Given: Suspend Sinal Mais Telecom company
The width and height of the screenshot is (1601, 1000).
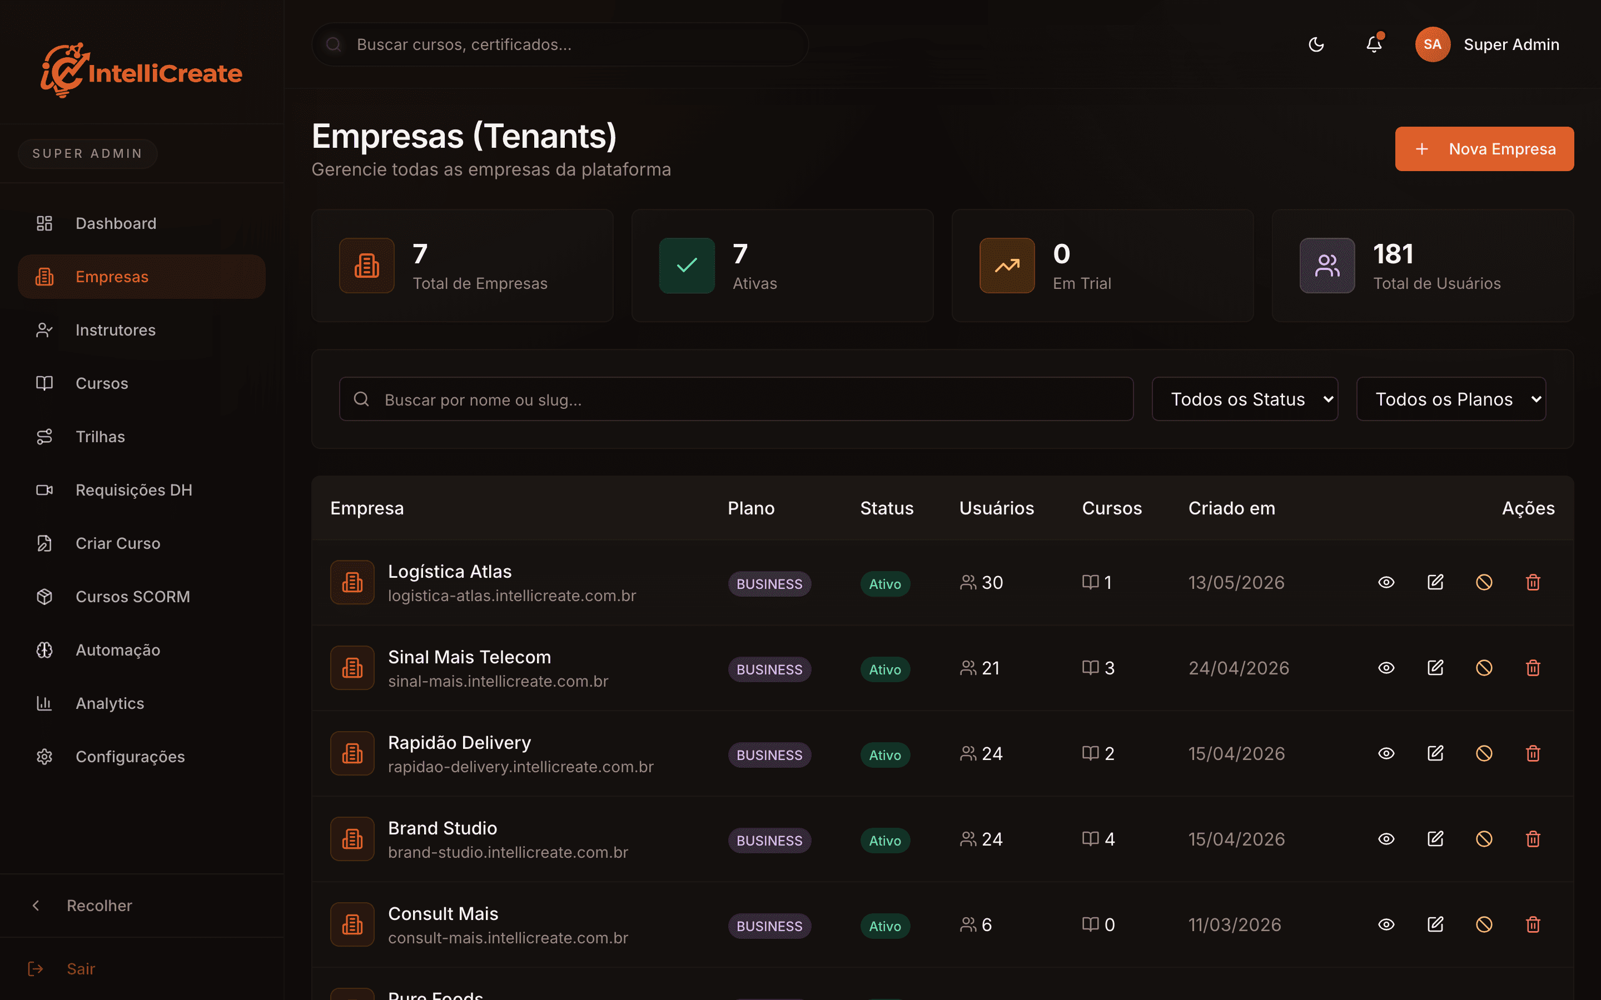Looking at the screenshot, I should click(x=1484, y=668).
